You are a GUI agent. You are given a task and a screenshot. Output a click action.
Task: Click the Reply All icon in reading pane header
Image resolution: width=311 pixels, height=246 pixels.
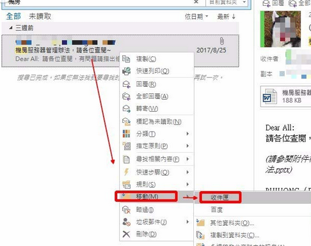[x=292, y=3]
